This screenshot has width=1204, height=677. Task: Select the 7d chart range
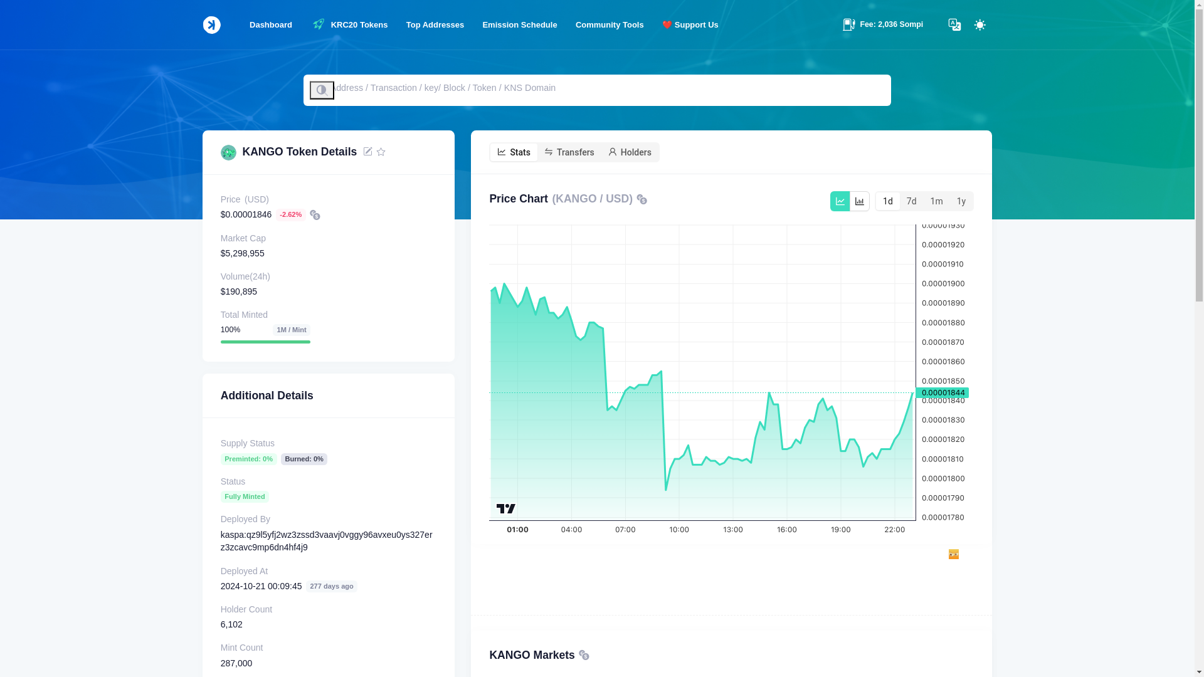click(x=912, y=201)
